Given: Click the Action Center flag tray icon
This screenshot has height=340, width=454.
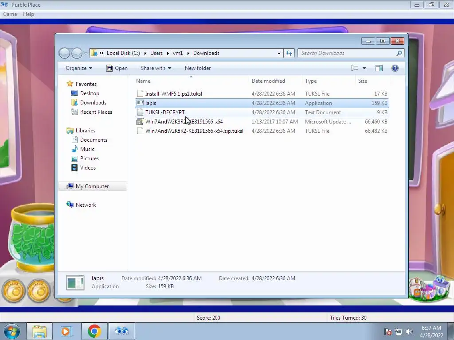Looking at the screenshot, I should (388, 332).
